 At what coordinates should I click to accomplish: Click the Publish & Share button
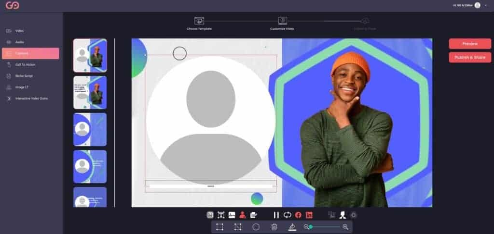[x=470, y=57]
